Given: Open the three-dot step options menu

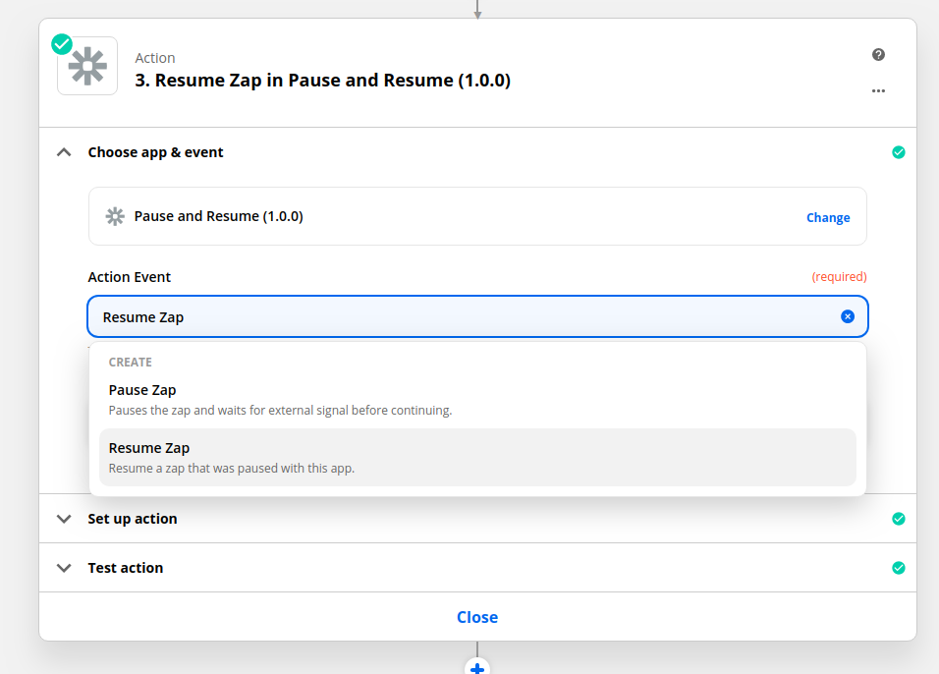Looking at the screenshot, I should [x=878, y=91].
